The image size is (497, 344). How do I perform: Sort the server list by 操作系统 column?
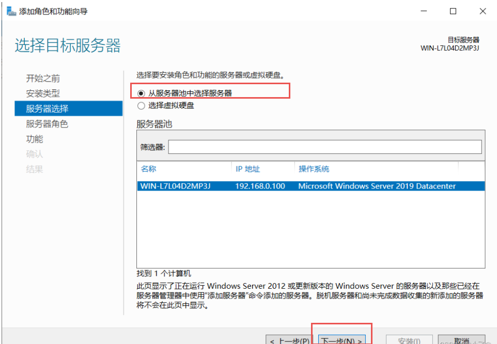click(314, 169)
